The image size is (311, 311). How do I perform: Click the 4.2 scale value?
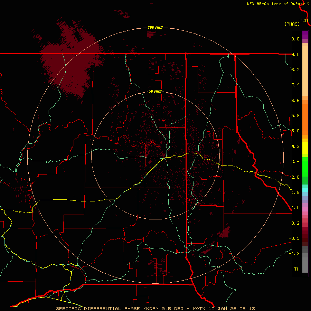[x=295, y=147]
